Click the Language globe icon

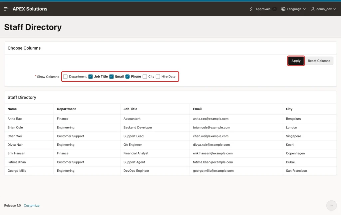click(x=283, y=9)
